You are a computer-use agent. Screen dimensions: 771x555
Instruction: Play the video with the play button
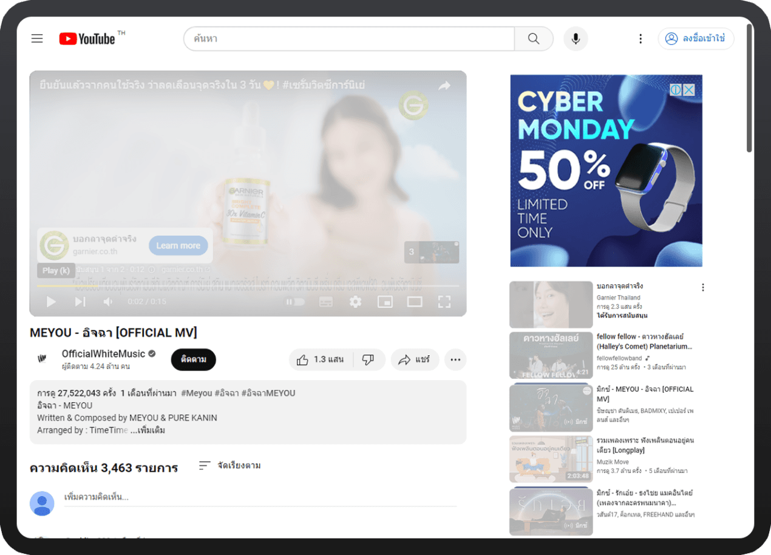click(x=52, y=302)
